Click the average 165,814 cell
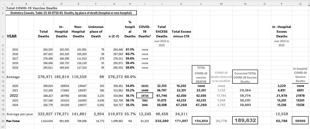 (61, 77)
